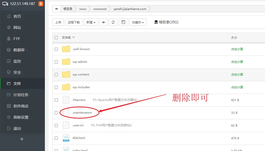Open the terminal icon in the file toolbar

click(123, 22)
